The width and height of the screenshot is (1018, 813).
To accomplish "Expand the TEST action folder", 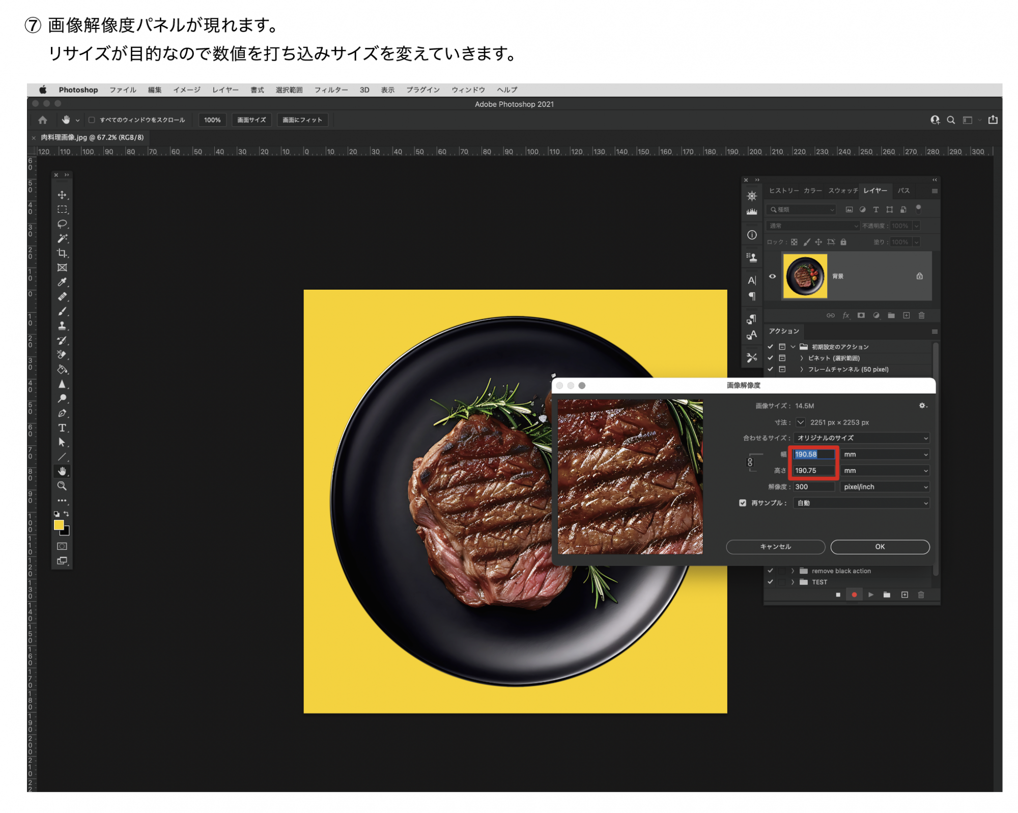I will click(x=793, y=582).
